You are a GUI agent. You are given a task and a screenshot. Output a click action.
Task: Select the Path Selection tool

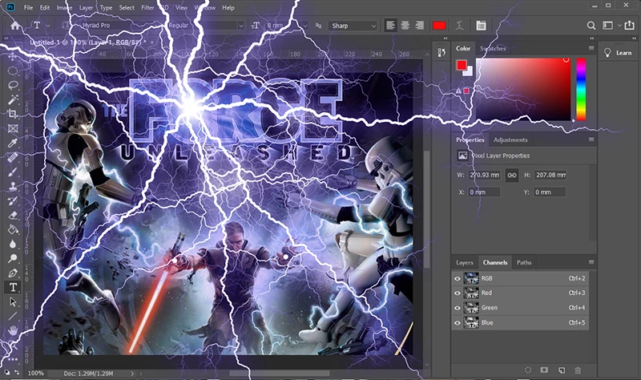coord(13,302)
